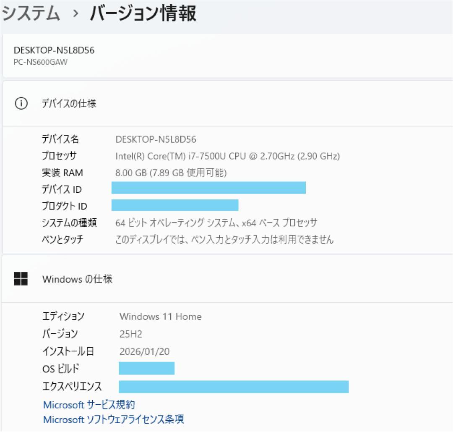The width and height of the screenshot is (453, 440).
Task: Click the インストール日 date 2026/01/20
Action: (145, 351)
